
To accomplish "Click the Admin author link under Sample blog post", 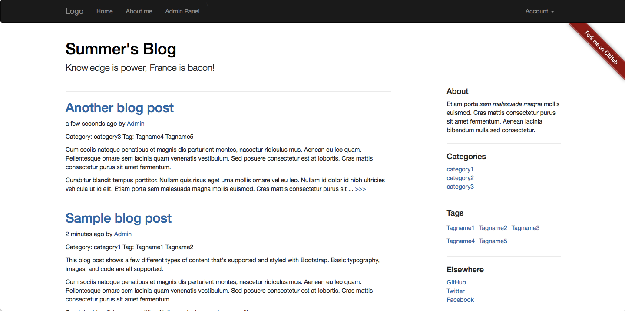I will (x=122, y=234).
